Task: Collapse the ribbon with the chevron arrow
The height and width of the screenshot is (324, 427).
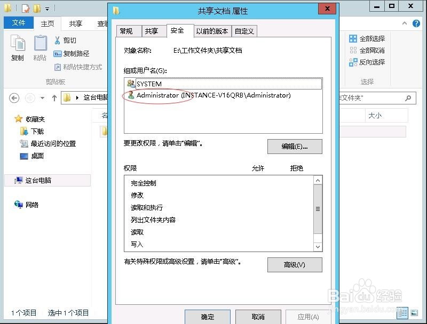Action: click(x=404, y=23)
